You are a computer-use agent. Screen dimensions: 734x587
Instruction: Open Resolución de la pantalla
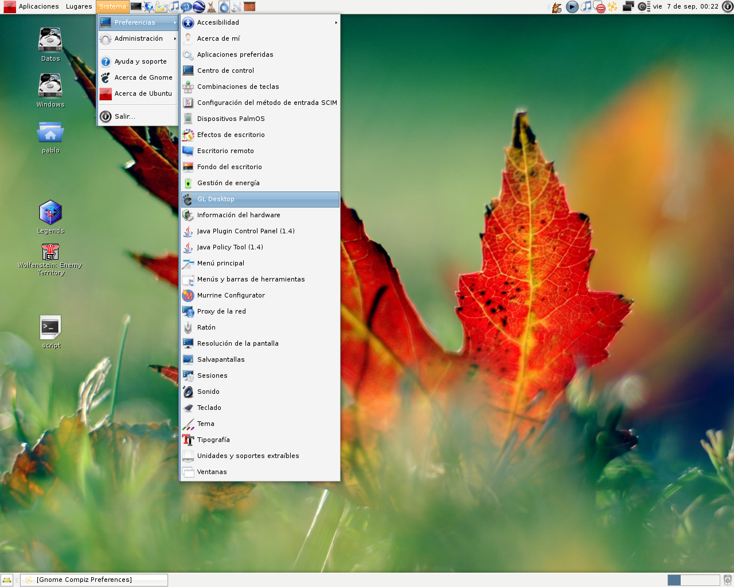260,343
